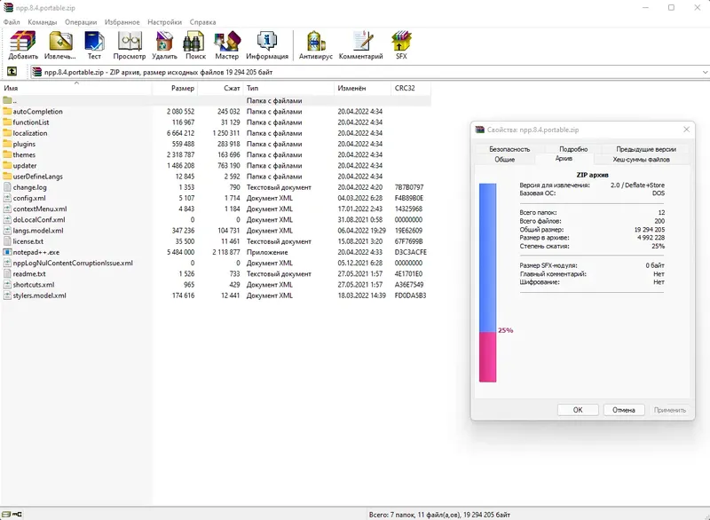Select the localization folder icon

pyautogui.click(x=7, y=133)
